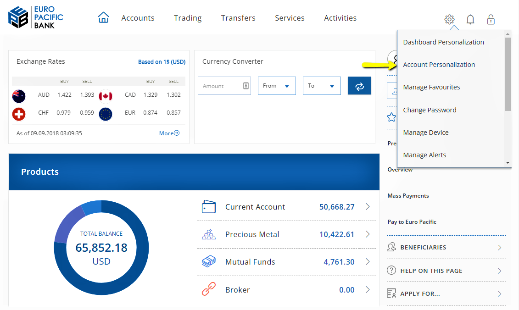The height and width of the screenshot is (310, 519).
Task: Click the Current Account balance 50,668.27
Action: click(x=337, y=207)
